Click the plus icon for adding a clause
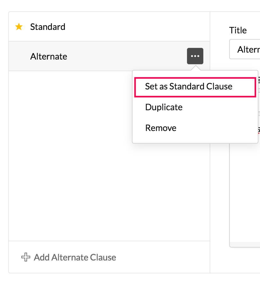 [x=25, y=257]
